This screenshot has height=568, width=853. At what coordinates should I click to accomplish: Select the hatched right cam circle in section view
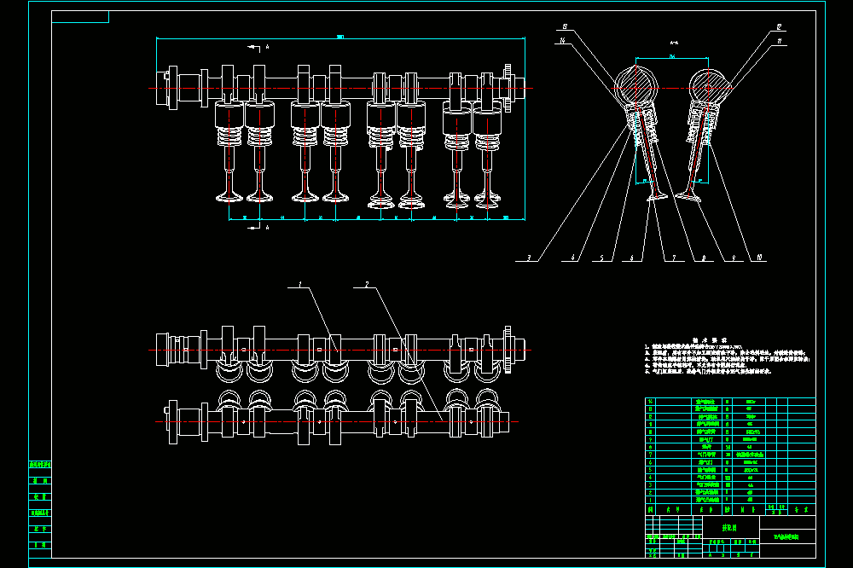[x=708, y=87]
